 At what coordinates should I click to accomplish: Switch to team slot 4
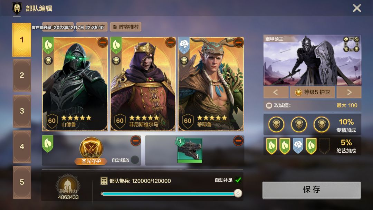click(x=22, y=146)
